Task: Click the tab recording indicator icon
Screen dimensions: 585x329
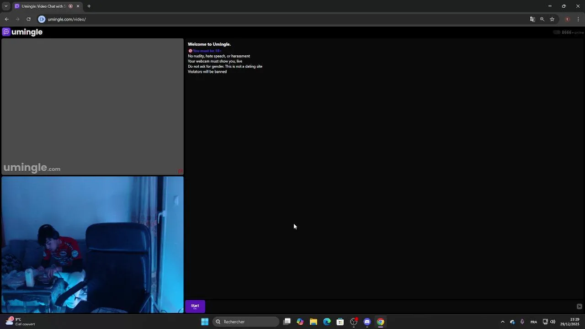Action: click(70, 6)
